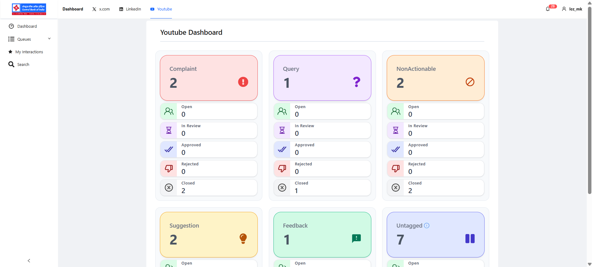Image resolution: width=592 pixels, height=267 pixels.
Task: Click the sidebar Search magnifier icon
Action: tap(11, 64)
